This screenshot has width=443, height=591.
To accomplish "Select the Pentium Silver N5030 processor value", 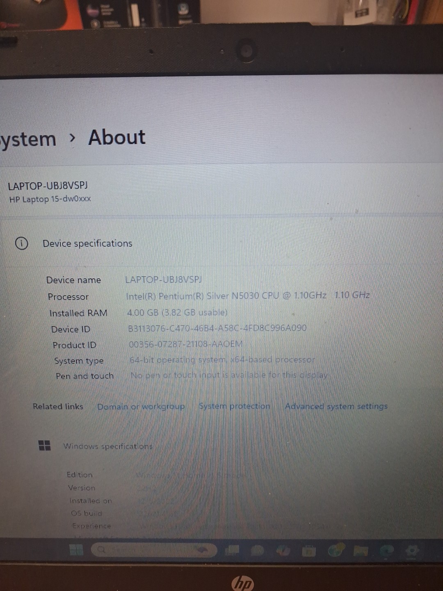I will point(248,296).
